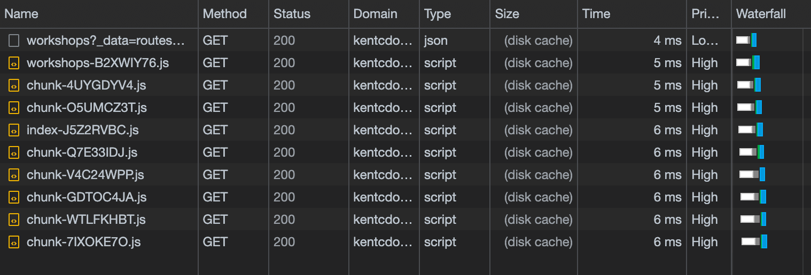Sort requests by the Status column header
The height and width of the screenshot is (275, 811).
click(x=292, y=14)
